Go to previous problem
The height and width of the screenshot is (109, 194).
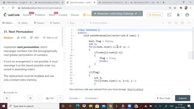[39, 98]
